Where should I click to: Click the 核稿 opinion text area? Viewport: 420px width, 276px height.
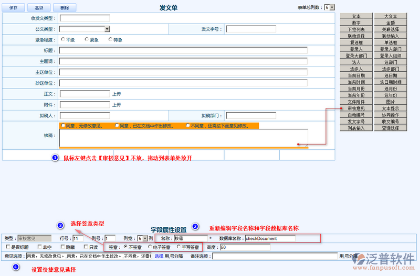(183, 138)
